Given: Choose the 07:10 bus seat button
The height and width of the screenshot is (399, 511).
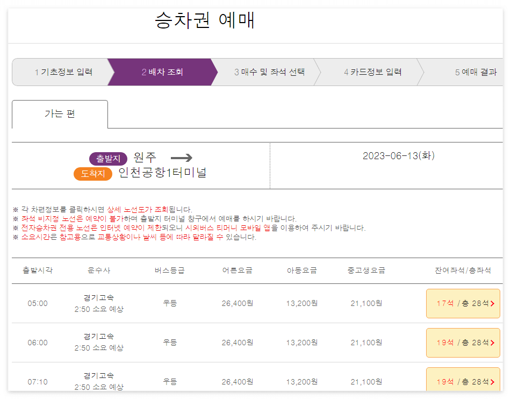Looking at the screenshot, I should point(463,380).
